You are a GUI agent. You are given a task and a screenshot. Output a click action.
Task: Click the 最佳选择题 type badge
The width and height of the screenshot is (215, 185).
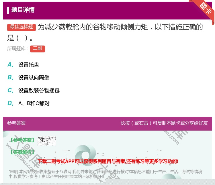click(21, 27)
